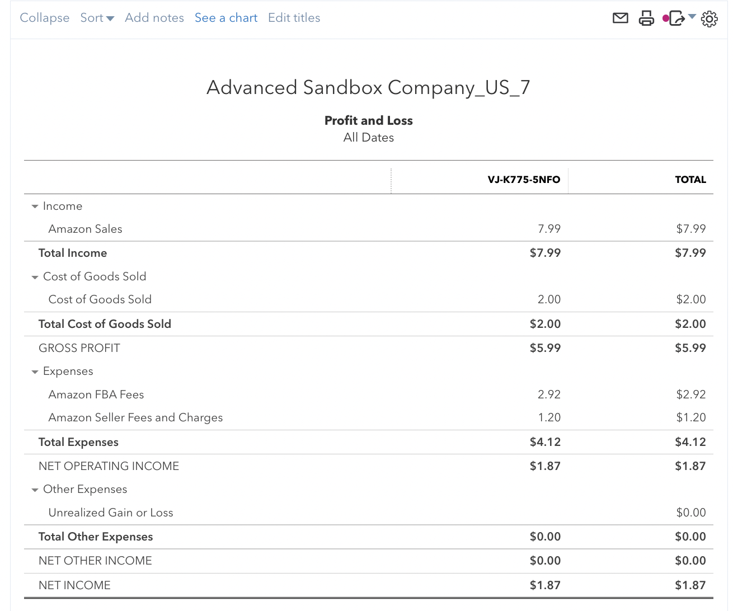Select the Total Cost of Goods Sold label
The image size is (733, 611).
(x=105, y=324)
